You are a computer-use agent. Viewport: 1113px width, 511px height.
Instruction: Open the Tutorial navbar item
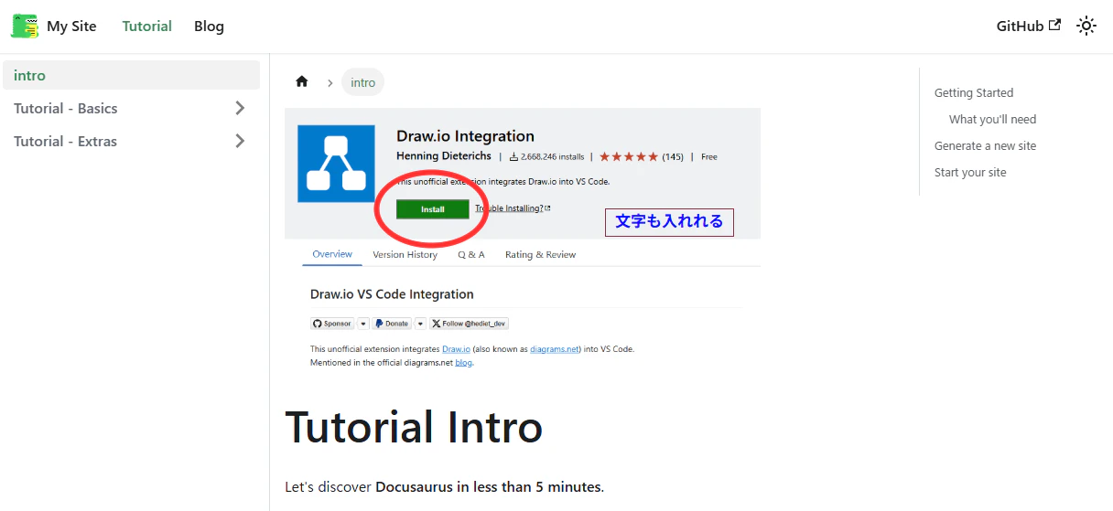[x=147, y=27]
